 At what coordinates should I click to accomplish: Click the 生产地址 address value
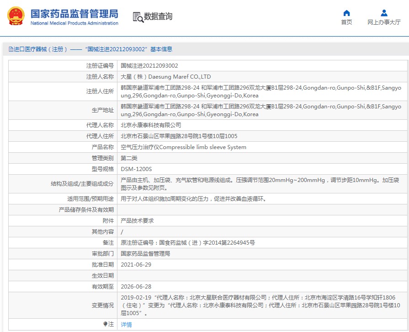(261, 110)
